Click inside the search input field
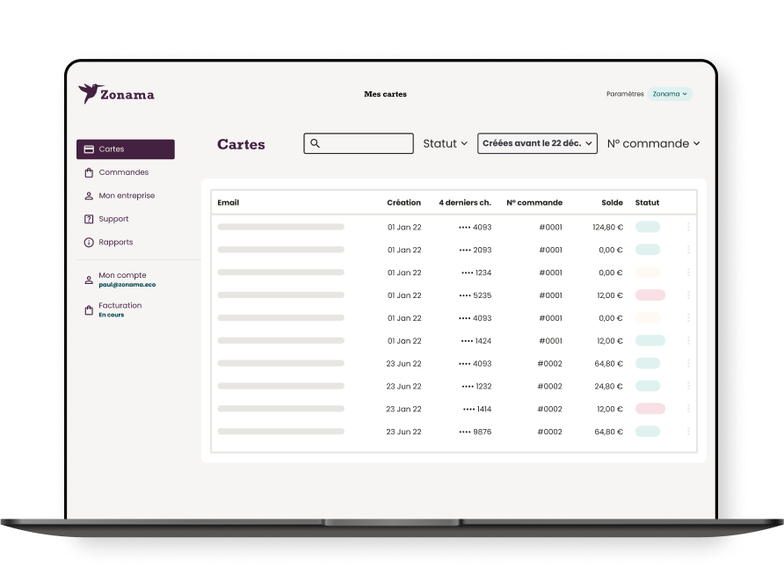Viewport: 784px width, 567px height. tap(365, 142)
